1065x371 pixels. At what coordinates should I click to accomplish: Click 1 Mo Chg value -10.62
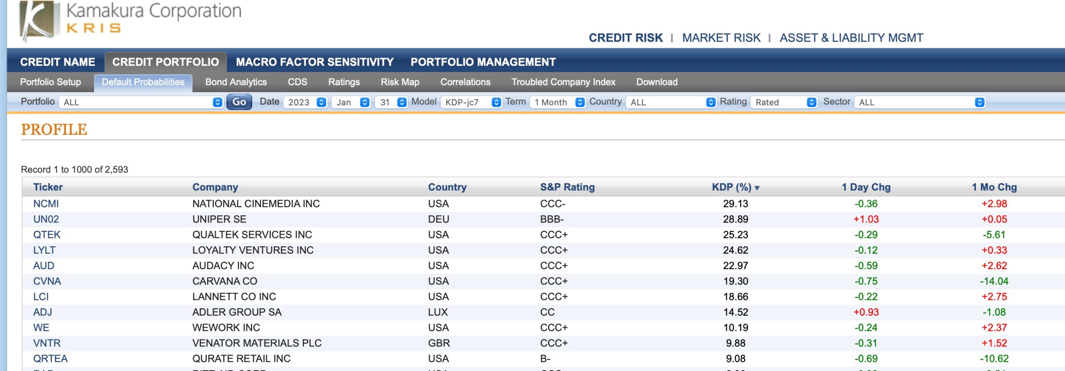994,359
